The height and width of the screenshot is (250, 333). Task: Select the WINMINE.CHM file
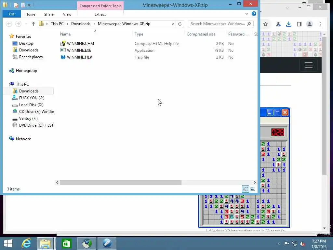[80, 43]
